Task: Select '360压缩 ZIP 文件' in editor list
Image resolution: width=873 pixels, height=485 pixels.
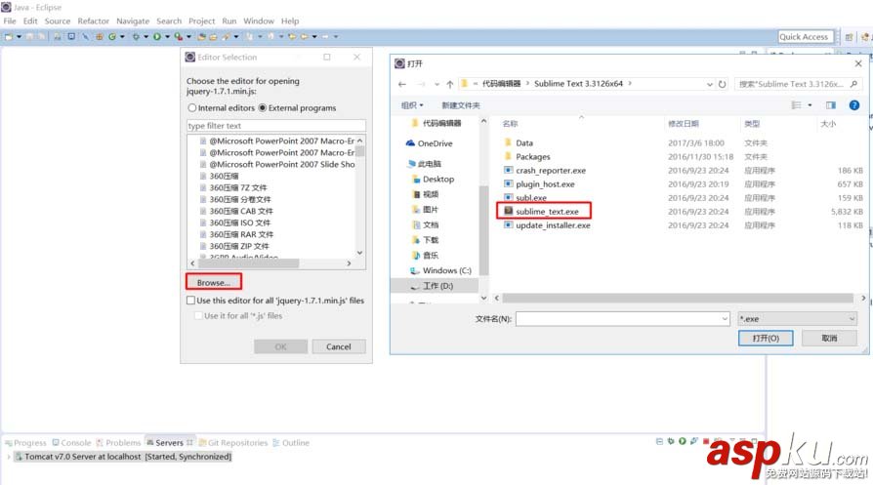Action: (239, 246)
